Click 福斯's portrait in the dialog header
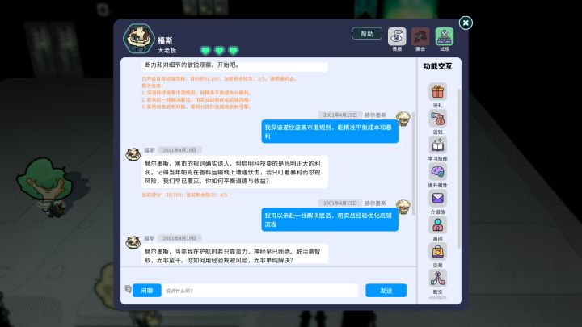Image resolution: width=582 pixels, height=327 pixels. tap(139, 39)
